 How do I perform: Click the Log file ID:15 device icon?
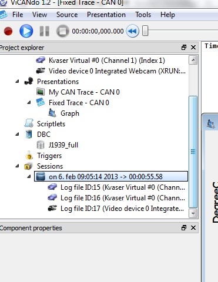coord(52,187)
